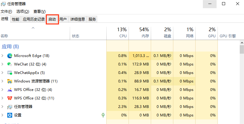Click 任务管理器 CPU value 2.3%
244x124 pixels.
tap(122, 107)
